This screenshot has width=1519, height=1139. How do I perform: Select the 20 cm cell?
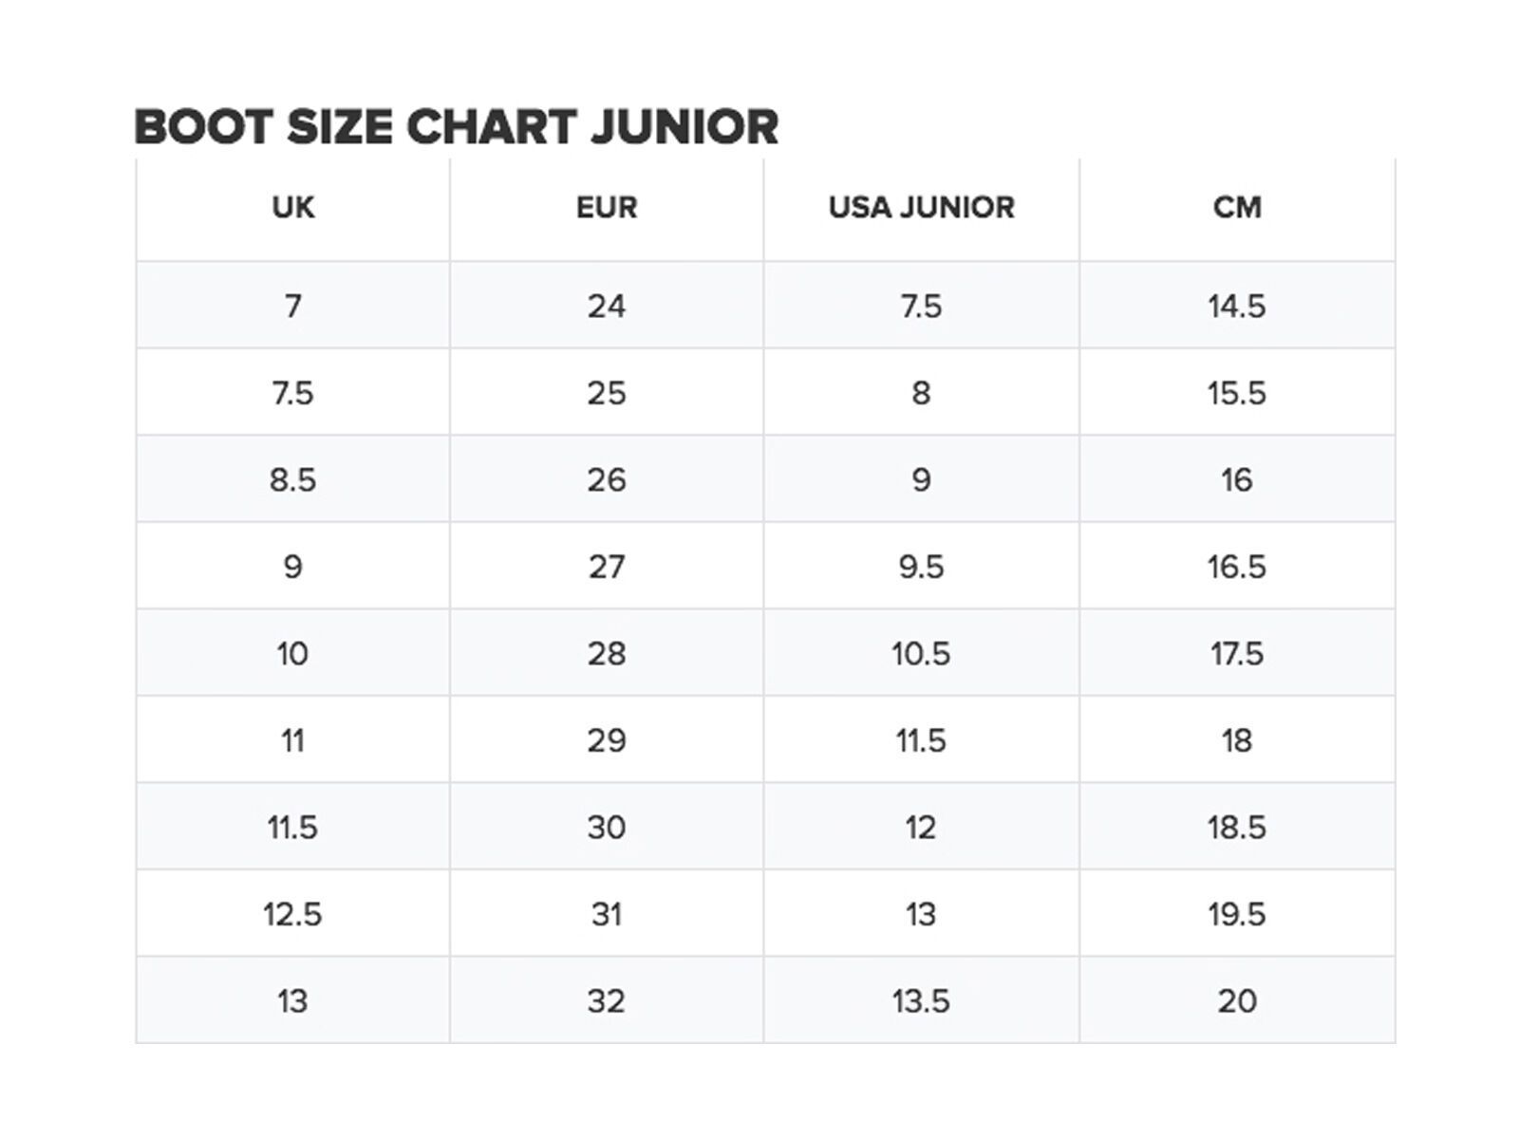pyautogui.click(x=1237, y=1001)
